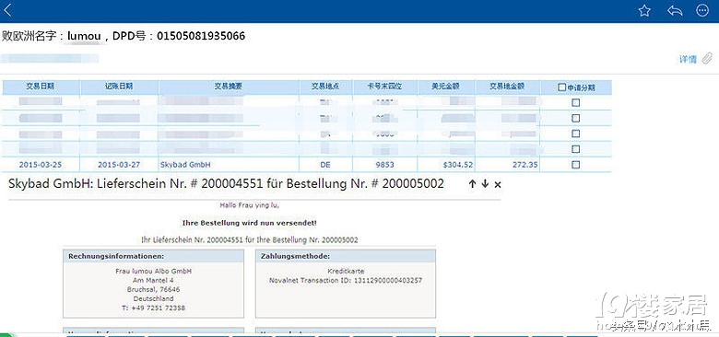
Task: Click the blurred sender address line
Action: [50, 59]
